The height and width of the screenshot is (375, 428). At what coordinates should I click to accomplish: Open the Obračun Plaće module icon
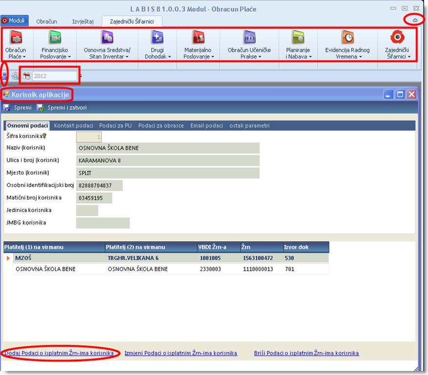coord(16,37)
